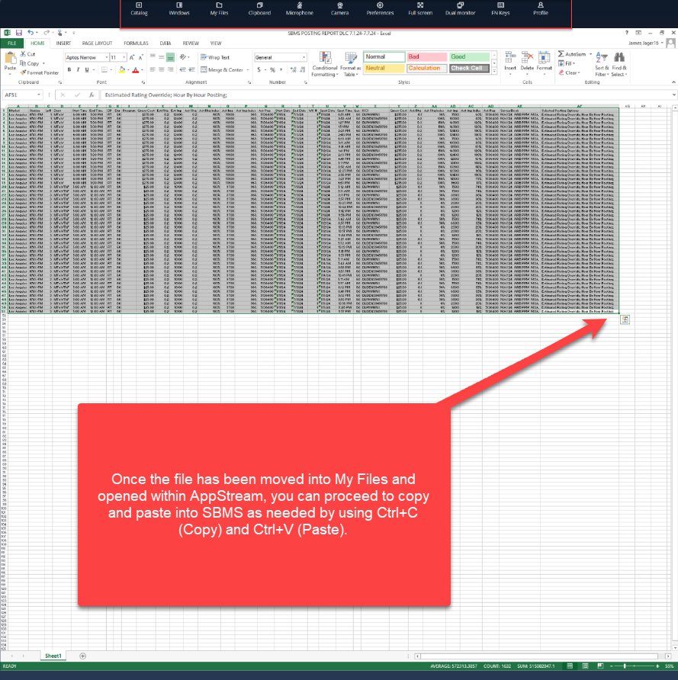Activate Format Painter
The image size is (678, 680).
tap(40, 72)
